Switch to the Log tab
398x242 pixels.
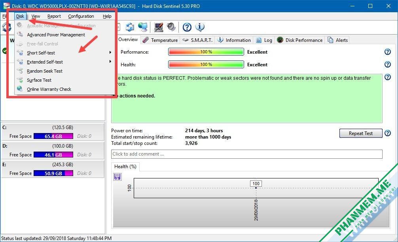coord(264,40)
